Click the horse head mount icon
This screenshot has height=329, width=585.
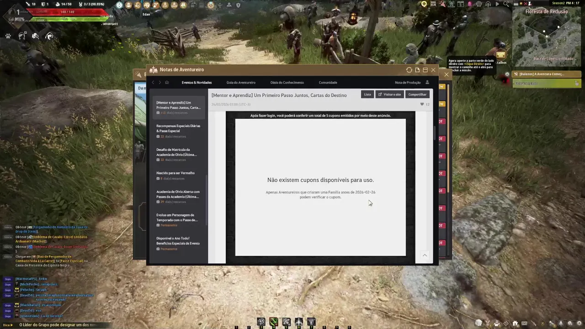(22, 36)
